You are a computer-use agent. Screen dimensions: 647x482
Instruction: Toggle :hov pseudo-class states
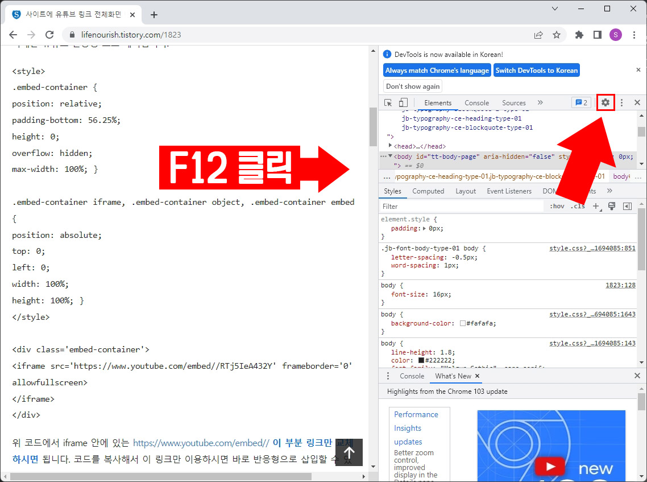[x=557, y=206]
